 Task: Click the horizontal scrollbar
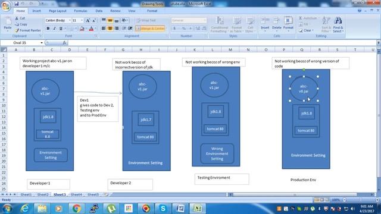coord(301,194)
